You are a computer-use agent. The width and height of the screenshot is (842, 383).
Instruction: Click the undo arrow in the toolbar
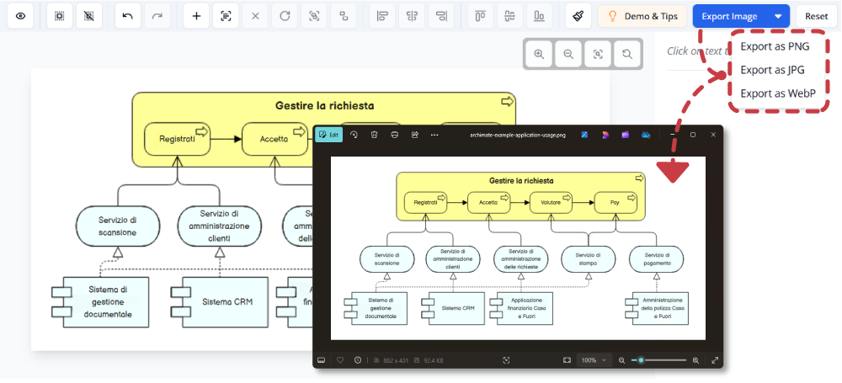click(127, 16)
